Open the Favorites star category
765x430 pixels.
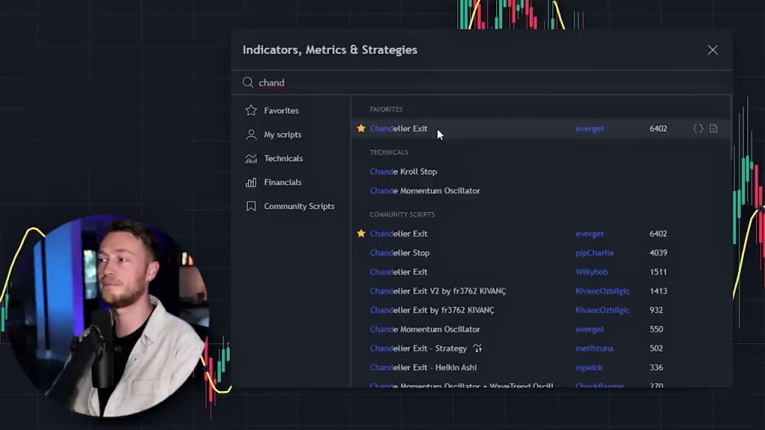pyautogui.click(x=251, y=110)
